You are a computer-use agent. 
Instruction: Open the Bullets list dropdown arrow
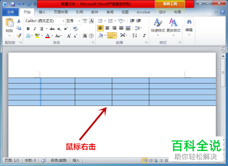(x=105, y=21)
